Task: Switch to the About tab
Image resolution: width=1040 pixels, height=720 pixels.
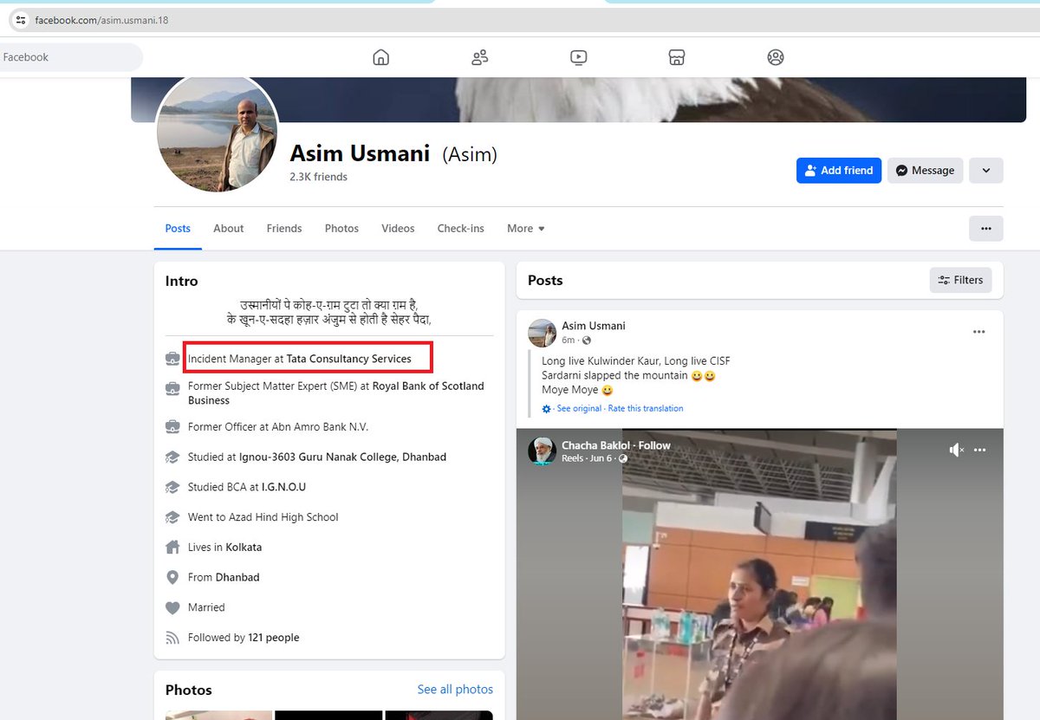Action: [229, 229]
